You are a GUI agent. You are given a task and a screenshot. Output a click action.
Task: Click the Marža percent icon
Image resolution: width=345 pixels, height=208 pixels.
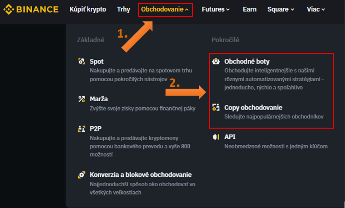[81, 99]
